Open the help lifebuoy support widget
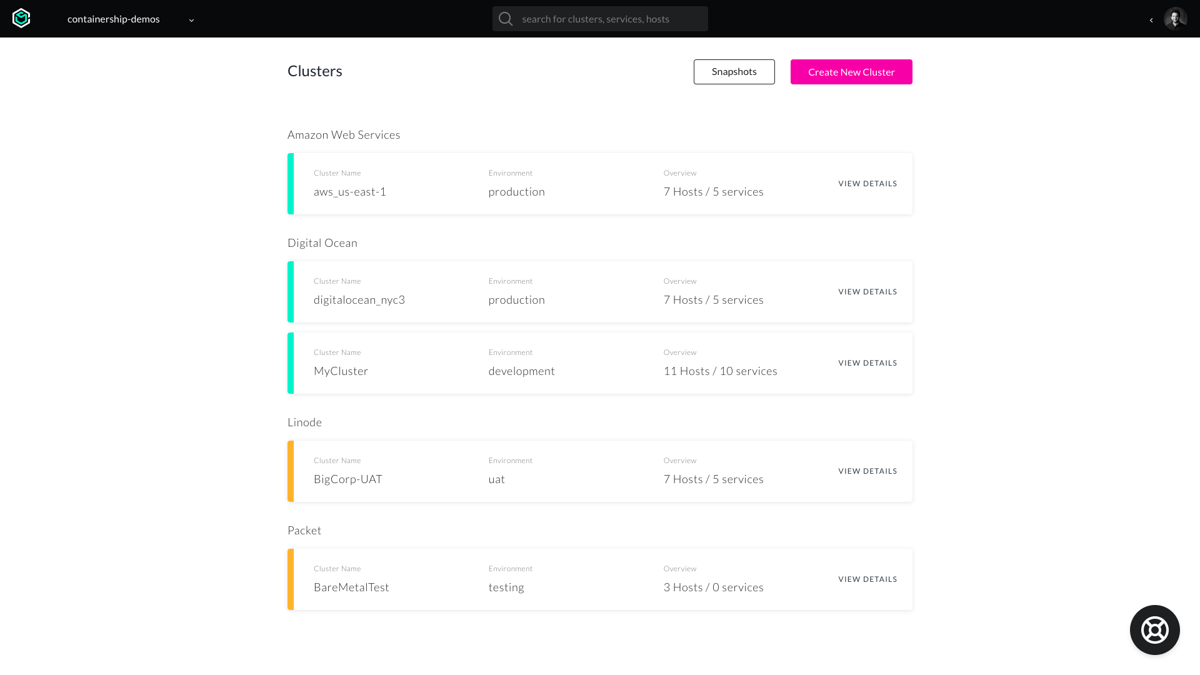This screenshot has width=1200, height=675. click(x=1154, y=630)
